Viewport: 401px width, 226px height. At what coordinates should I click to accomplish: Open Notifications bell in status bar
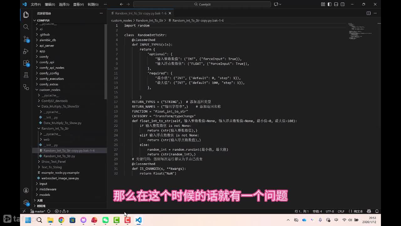[377, 211]
